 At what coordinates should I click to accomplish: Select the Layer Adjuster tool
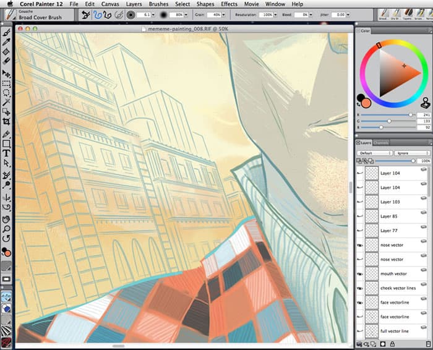pyautogui.click(x=6, y=74)
